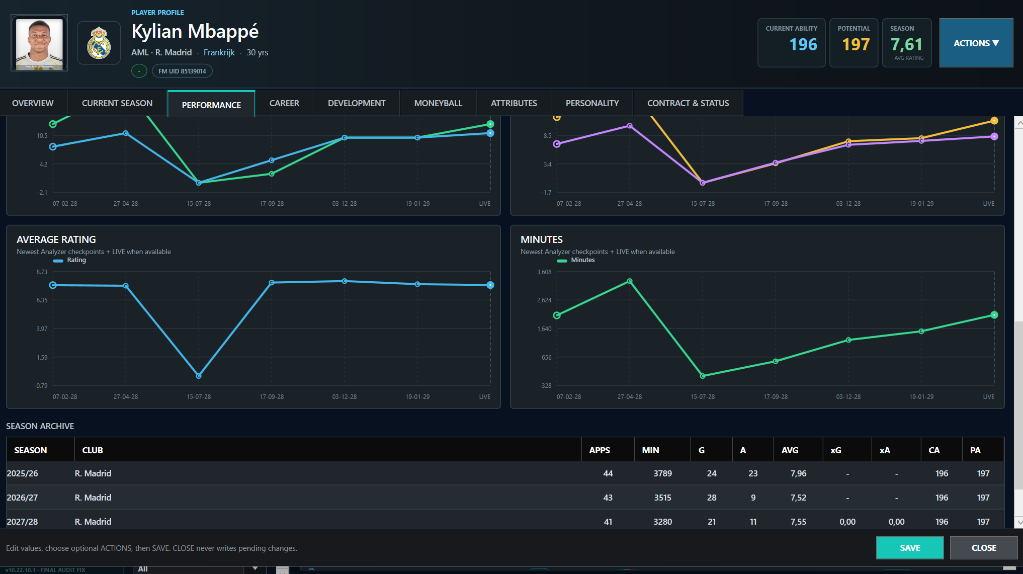Click the Rating legend swatch

click(x=58, y=261)
